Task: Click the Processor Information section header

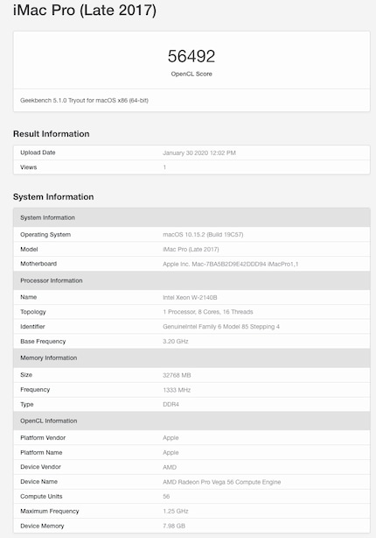Action: click(x=191, y=280)
